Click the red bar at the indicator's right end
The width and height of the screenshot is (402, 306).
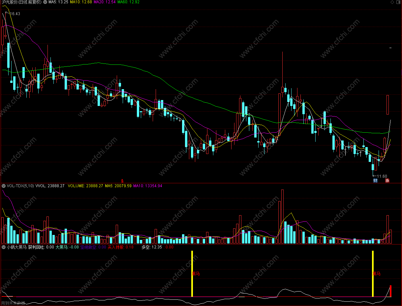[x=391, y=291]
